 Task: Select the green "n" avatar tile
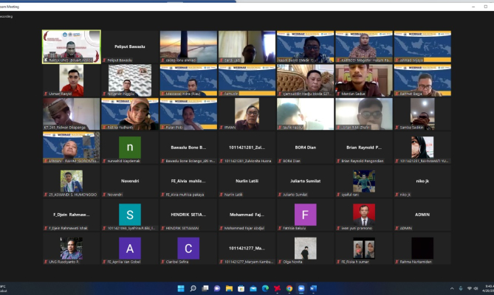pyautogui.click(x=130, y=146)
